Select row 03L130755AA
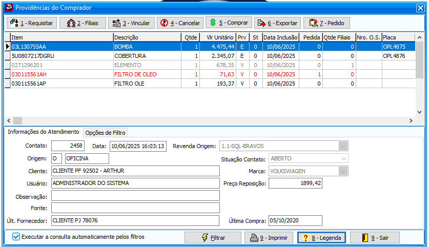The width and height of the screenshot is (429, 247). click(x=210, y=47)
